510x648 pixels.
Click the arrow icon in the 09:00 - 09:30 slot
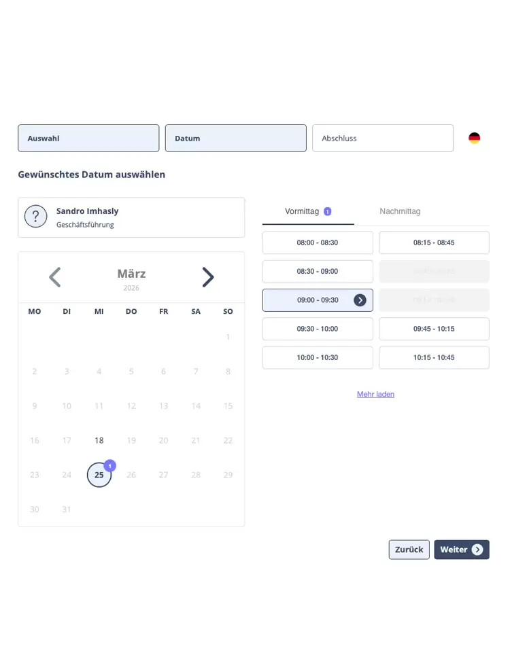[x=360, y=300]
